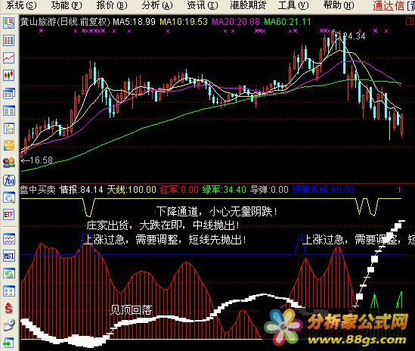The height and width of the screenshot is (351, 415).
Task: Click the 红军:0.00 value
Action: click(x=179, y=190)
